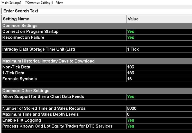Edit Number of Stored Time and Sales Records
This screenshot has width=192, height=133.
[159, 108]
